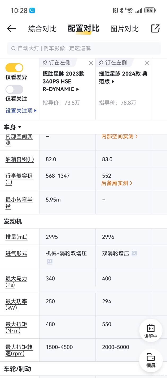Tap magnifier icon under 机械+涡轮双增压
Screen dimensions: 167x378
click(50, 262)
